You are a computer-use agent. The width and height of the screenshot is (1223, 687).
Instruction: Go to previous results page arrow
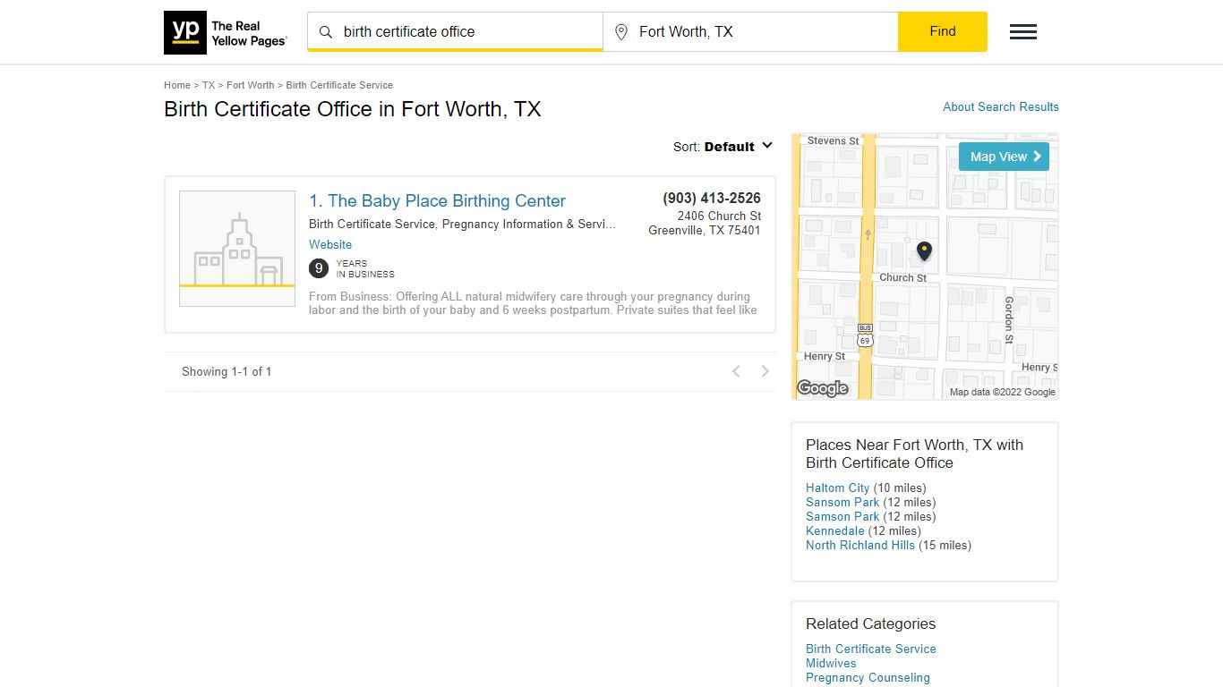736,371
